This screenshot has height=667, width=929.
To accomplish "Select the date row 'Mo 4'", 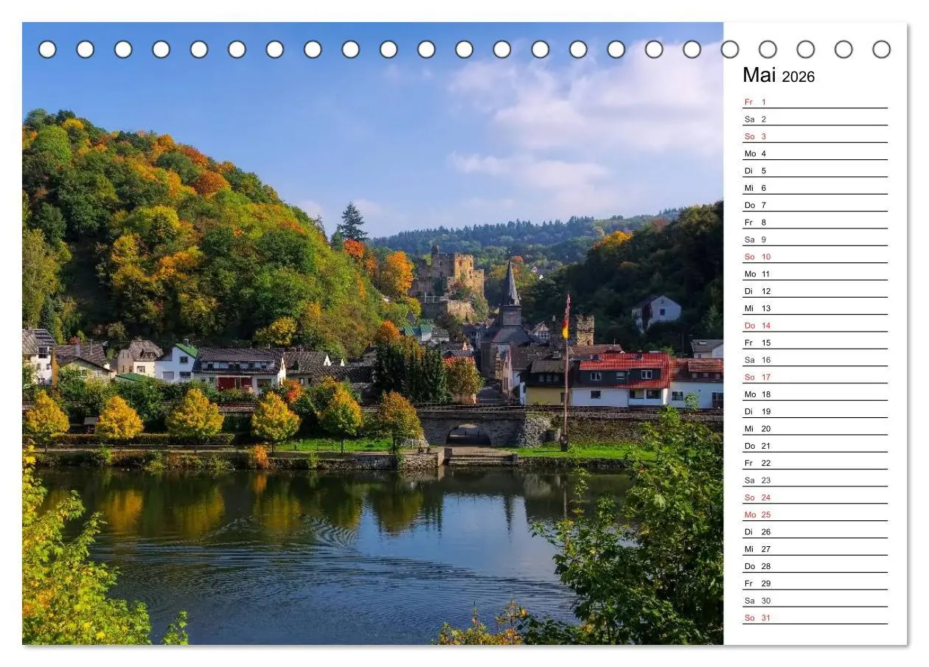I will coord(815,153).
